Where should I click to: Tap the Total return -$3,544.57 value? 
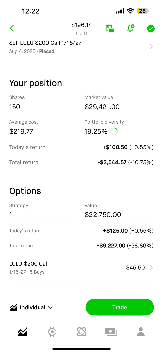[112, 162]
